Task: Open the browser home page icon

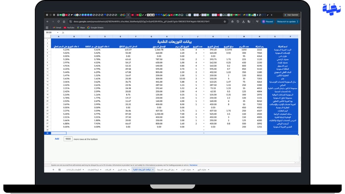Action: point(64,21)
